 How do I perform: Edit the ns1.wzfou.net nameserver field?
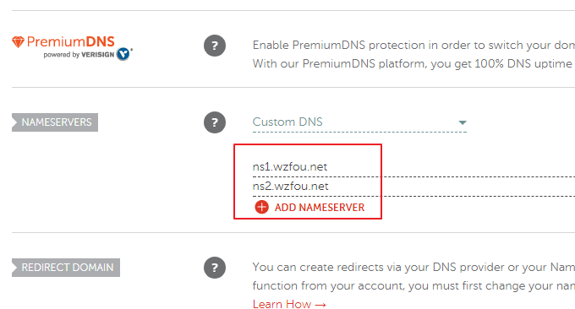413,167
